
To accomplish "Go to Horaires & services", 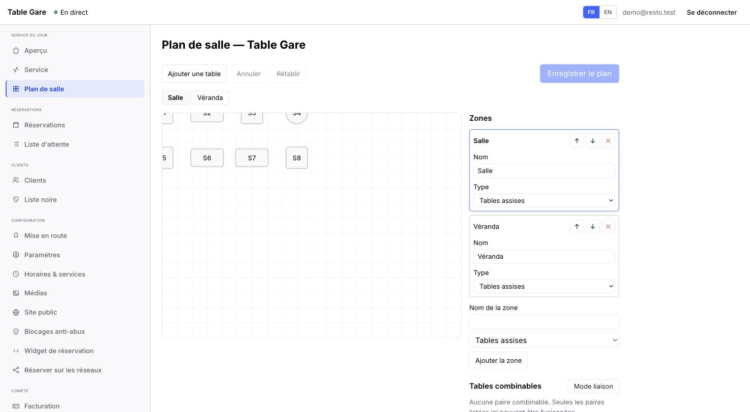I will click(x=75, y=274).
